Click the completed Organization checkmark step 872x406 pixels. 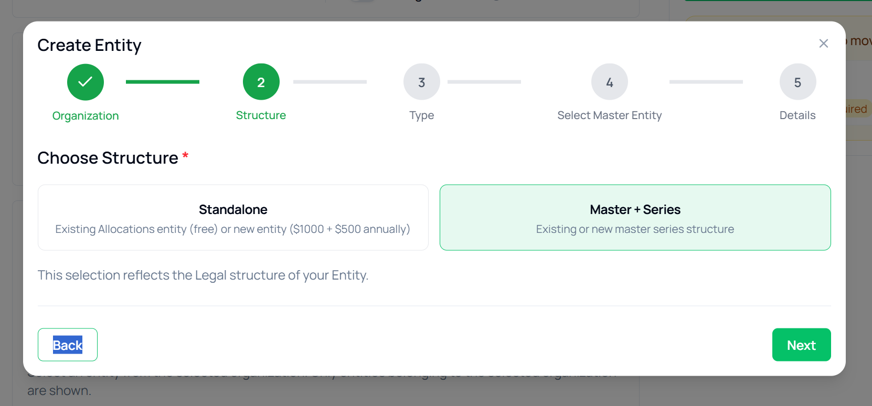point(86,82)
